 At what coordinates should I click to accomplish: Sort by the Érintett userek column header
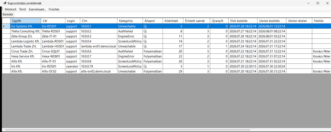197,21
